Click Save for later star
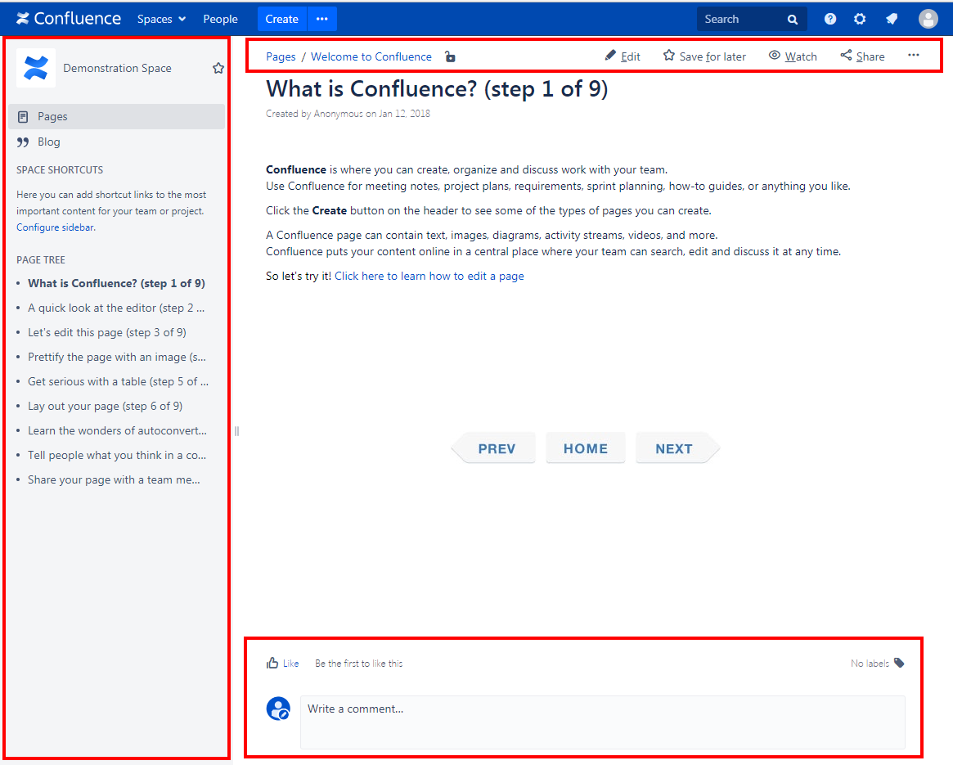953x765 pixels. point(704,56)
